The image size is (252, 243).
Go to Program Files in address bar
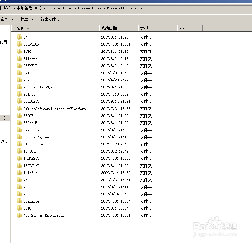[x=60, y=8]
